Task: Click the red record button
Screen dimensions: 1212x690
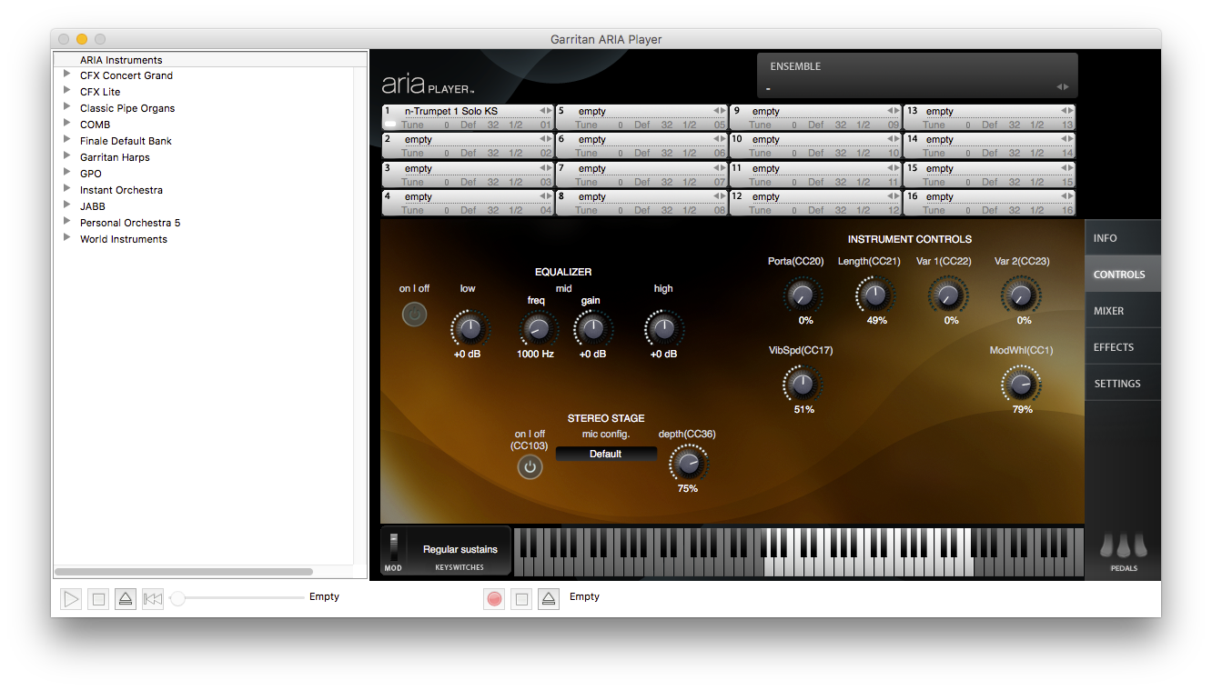Action: [x=494, y=599]
